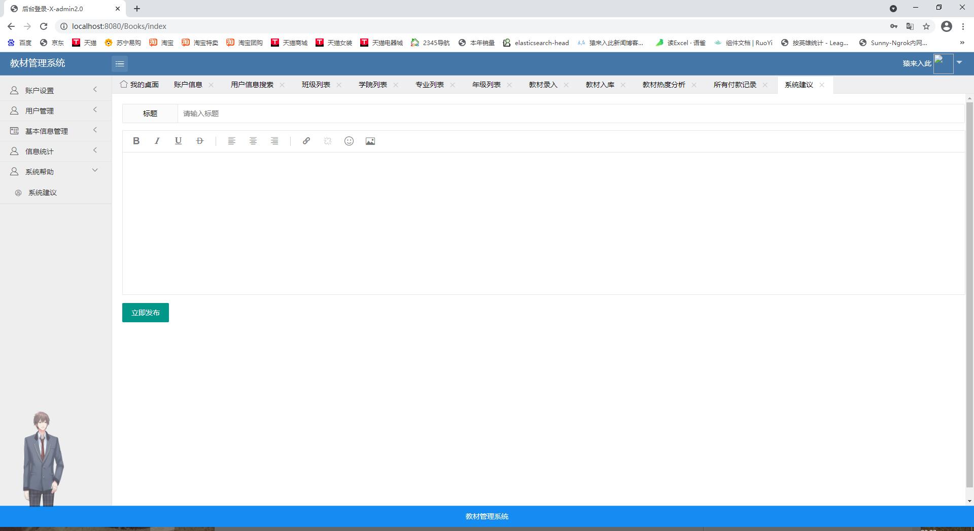
Task: Open the emoji picker
Action: (x=349, y=141)
